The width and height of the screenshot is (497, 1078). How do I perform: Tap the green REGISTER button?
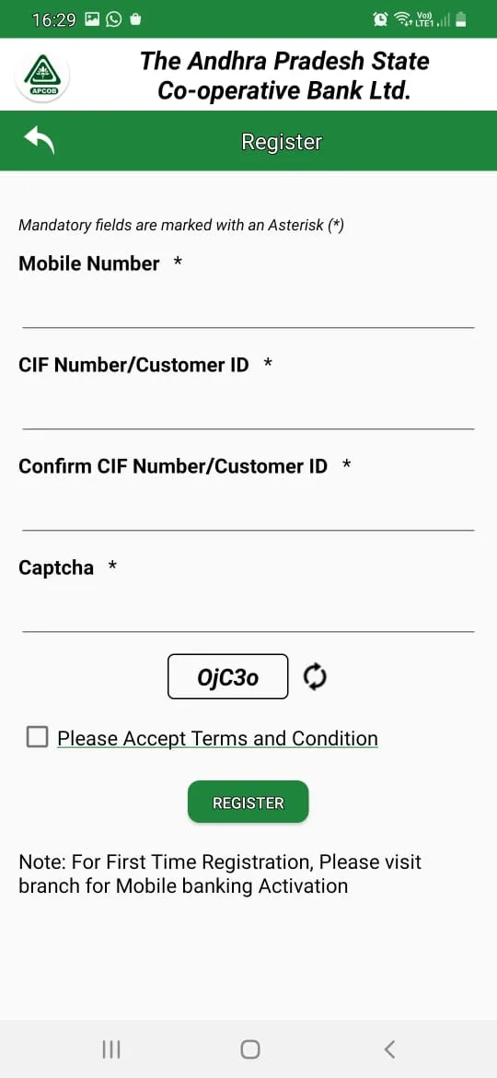pyautogui.click(x=248, y=803)
